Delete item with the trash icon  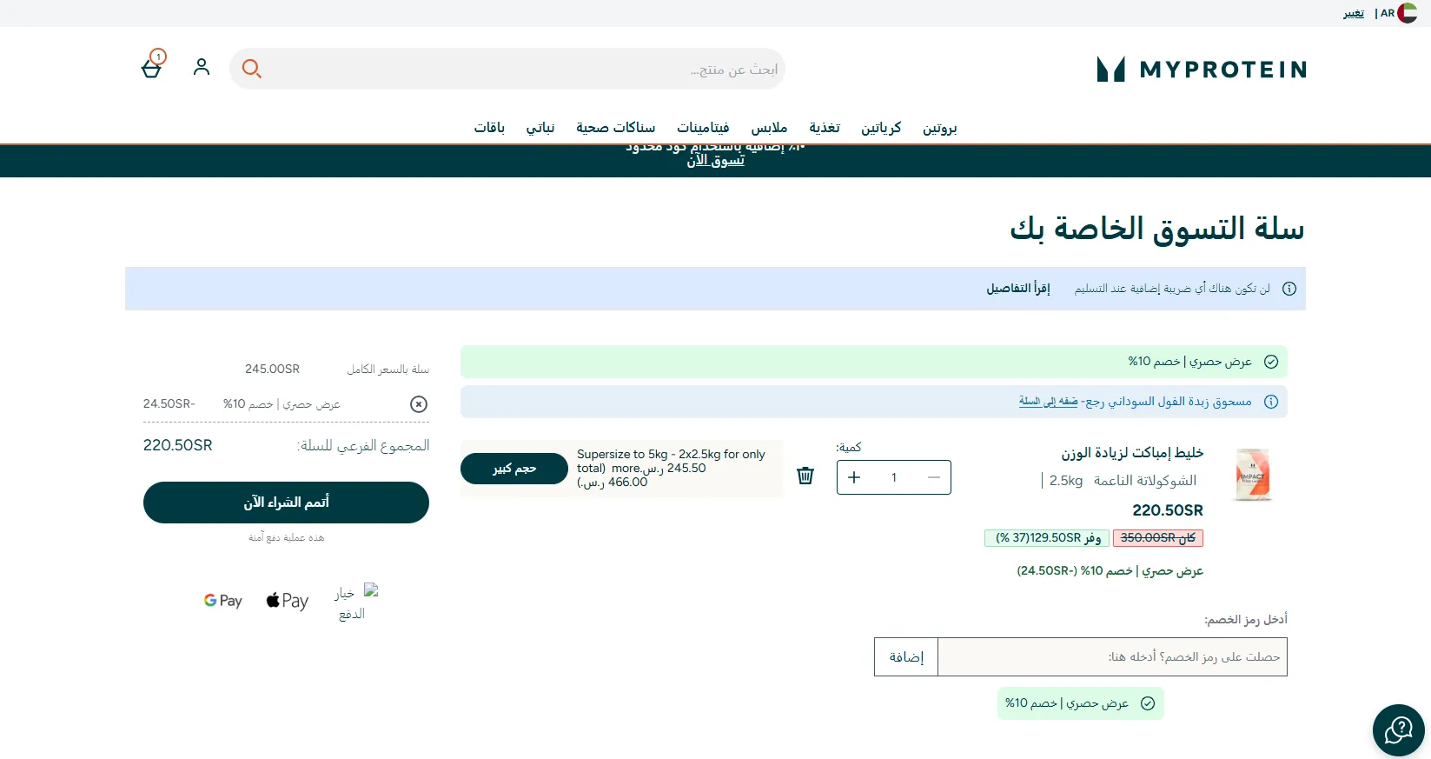[805, 476]
